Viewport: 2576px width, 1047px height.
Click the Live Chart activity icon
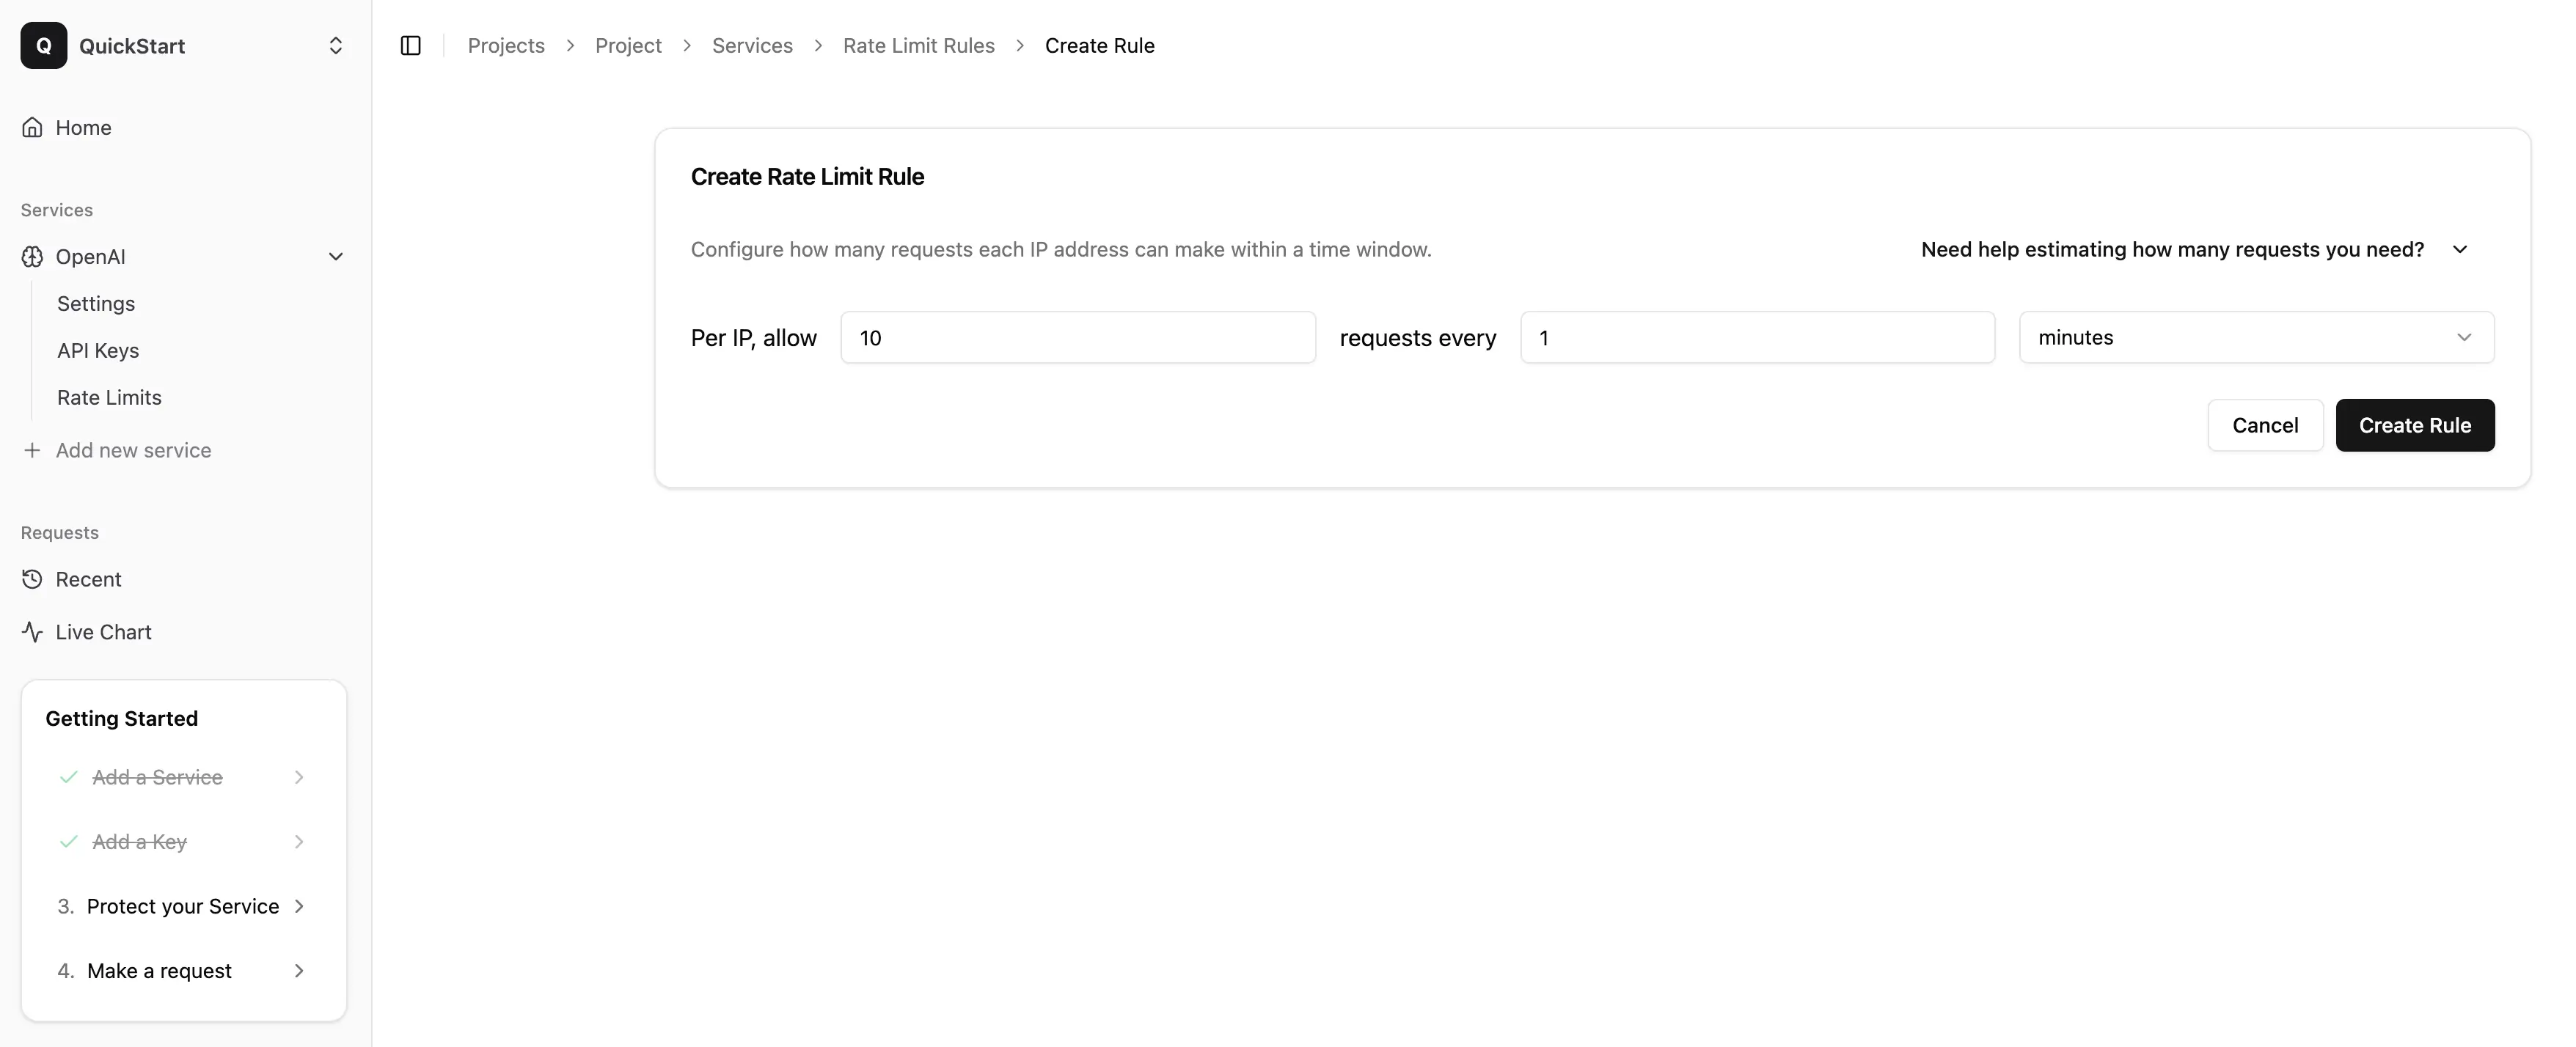click(x=32, y=632)
